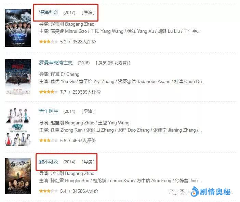Click the star rating for 触不可及
240x202 pixels.
[49, 191]
